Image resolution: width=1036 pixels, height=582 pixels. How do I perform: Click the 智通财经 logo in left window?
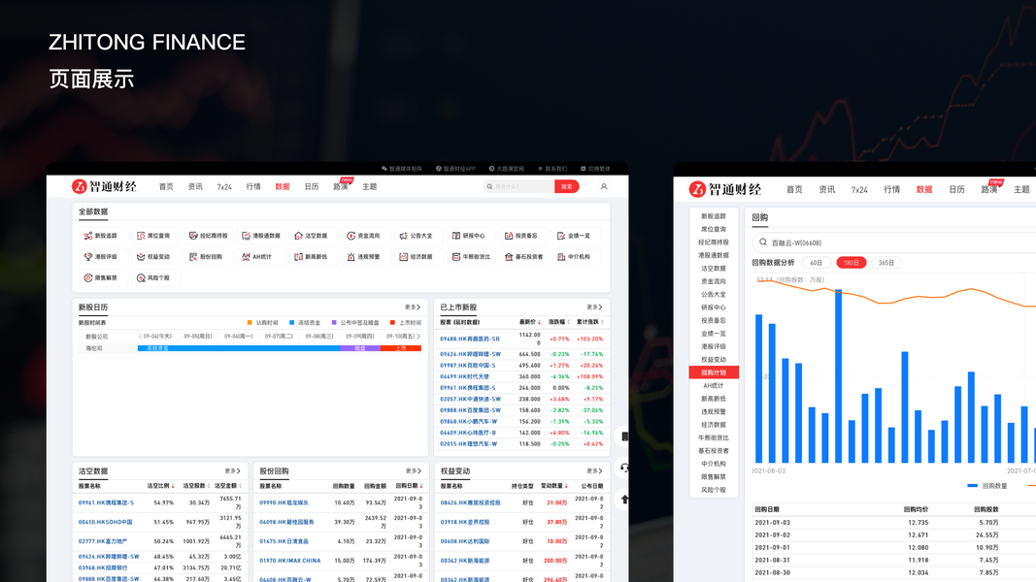click(x=104, y=187)
